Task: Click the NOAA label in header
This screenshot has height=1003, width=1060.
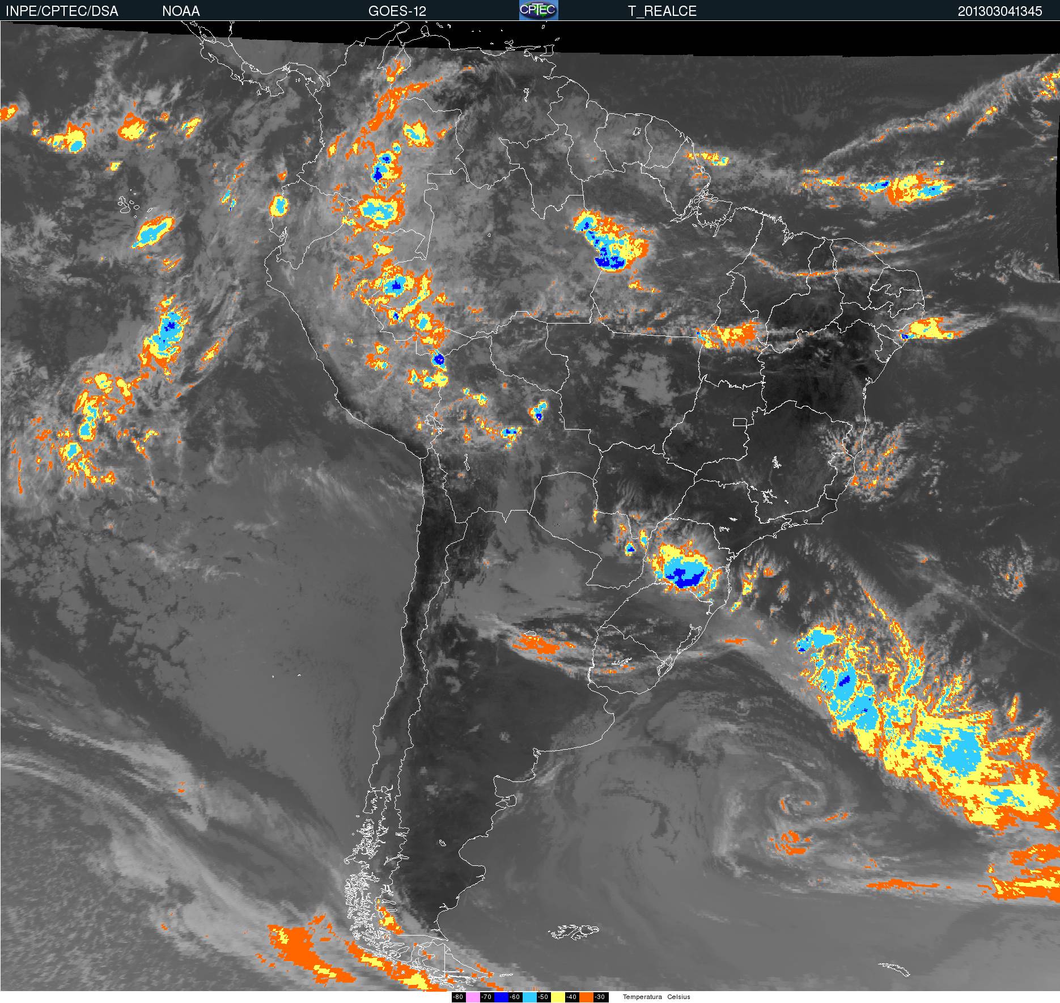Action: pyautogui.click(x=181, y=11)
